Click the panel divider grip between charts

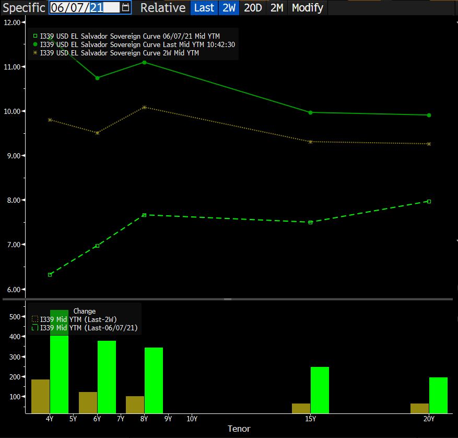[x=228, y=299]
